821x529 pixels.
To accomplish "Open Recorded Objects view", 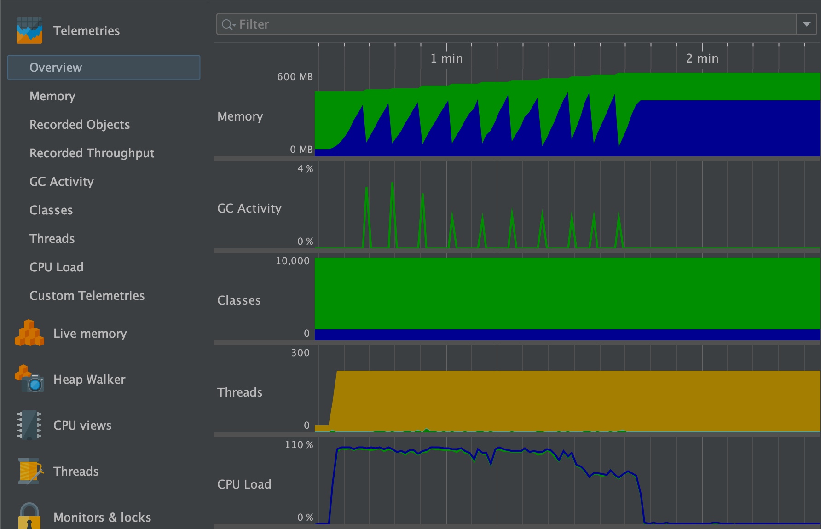I will [80, 125].
